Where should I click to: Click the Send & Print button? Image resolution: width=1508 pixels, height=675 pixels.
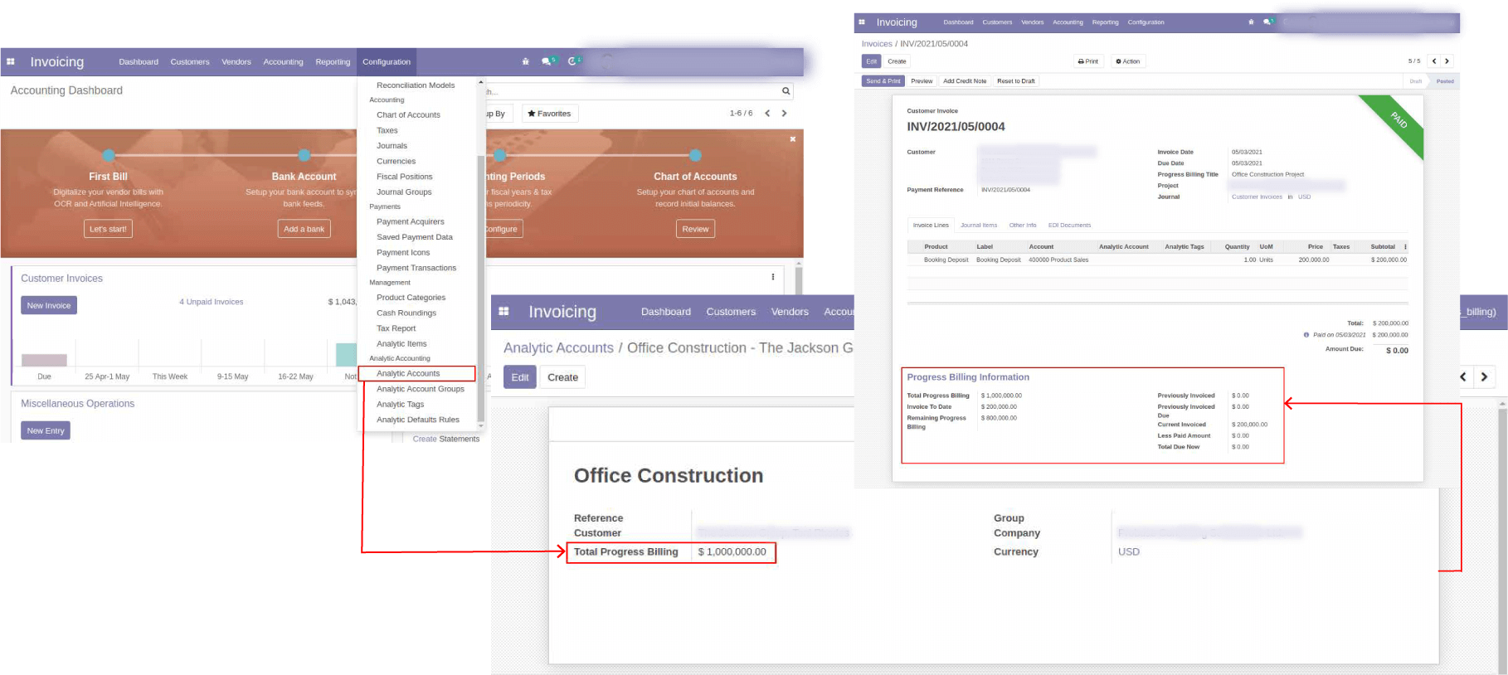coord(883,81)
